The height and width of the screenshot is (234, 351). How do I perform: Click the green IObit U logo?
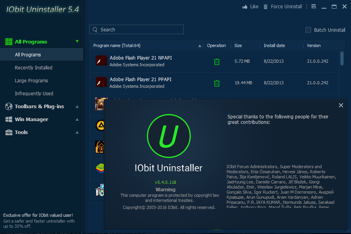(169, 136)
